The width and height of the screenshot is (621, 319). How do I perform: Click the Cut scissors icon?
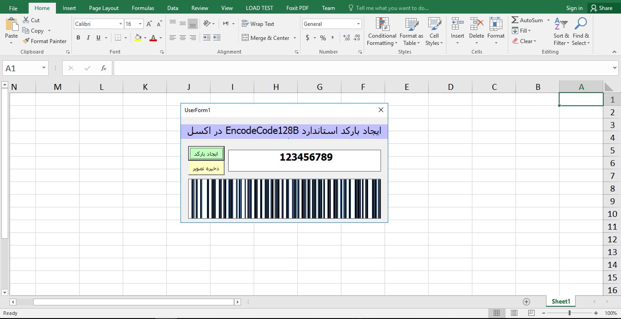point(26,20)
